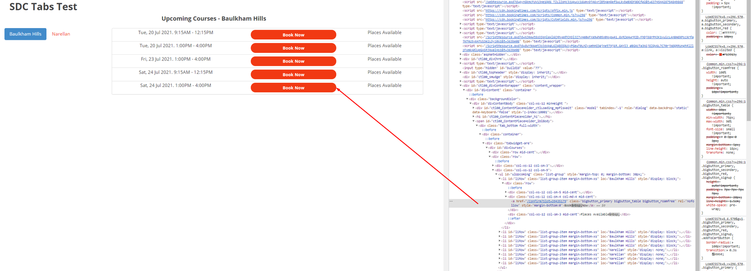Click the SDC Tabs Test page title
The image size is (751, 271).
coord(43,7)
